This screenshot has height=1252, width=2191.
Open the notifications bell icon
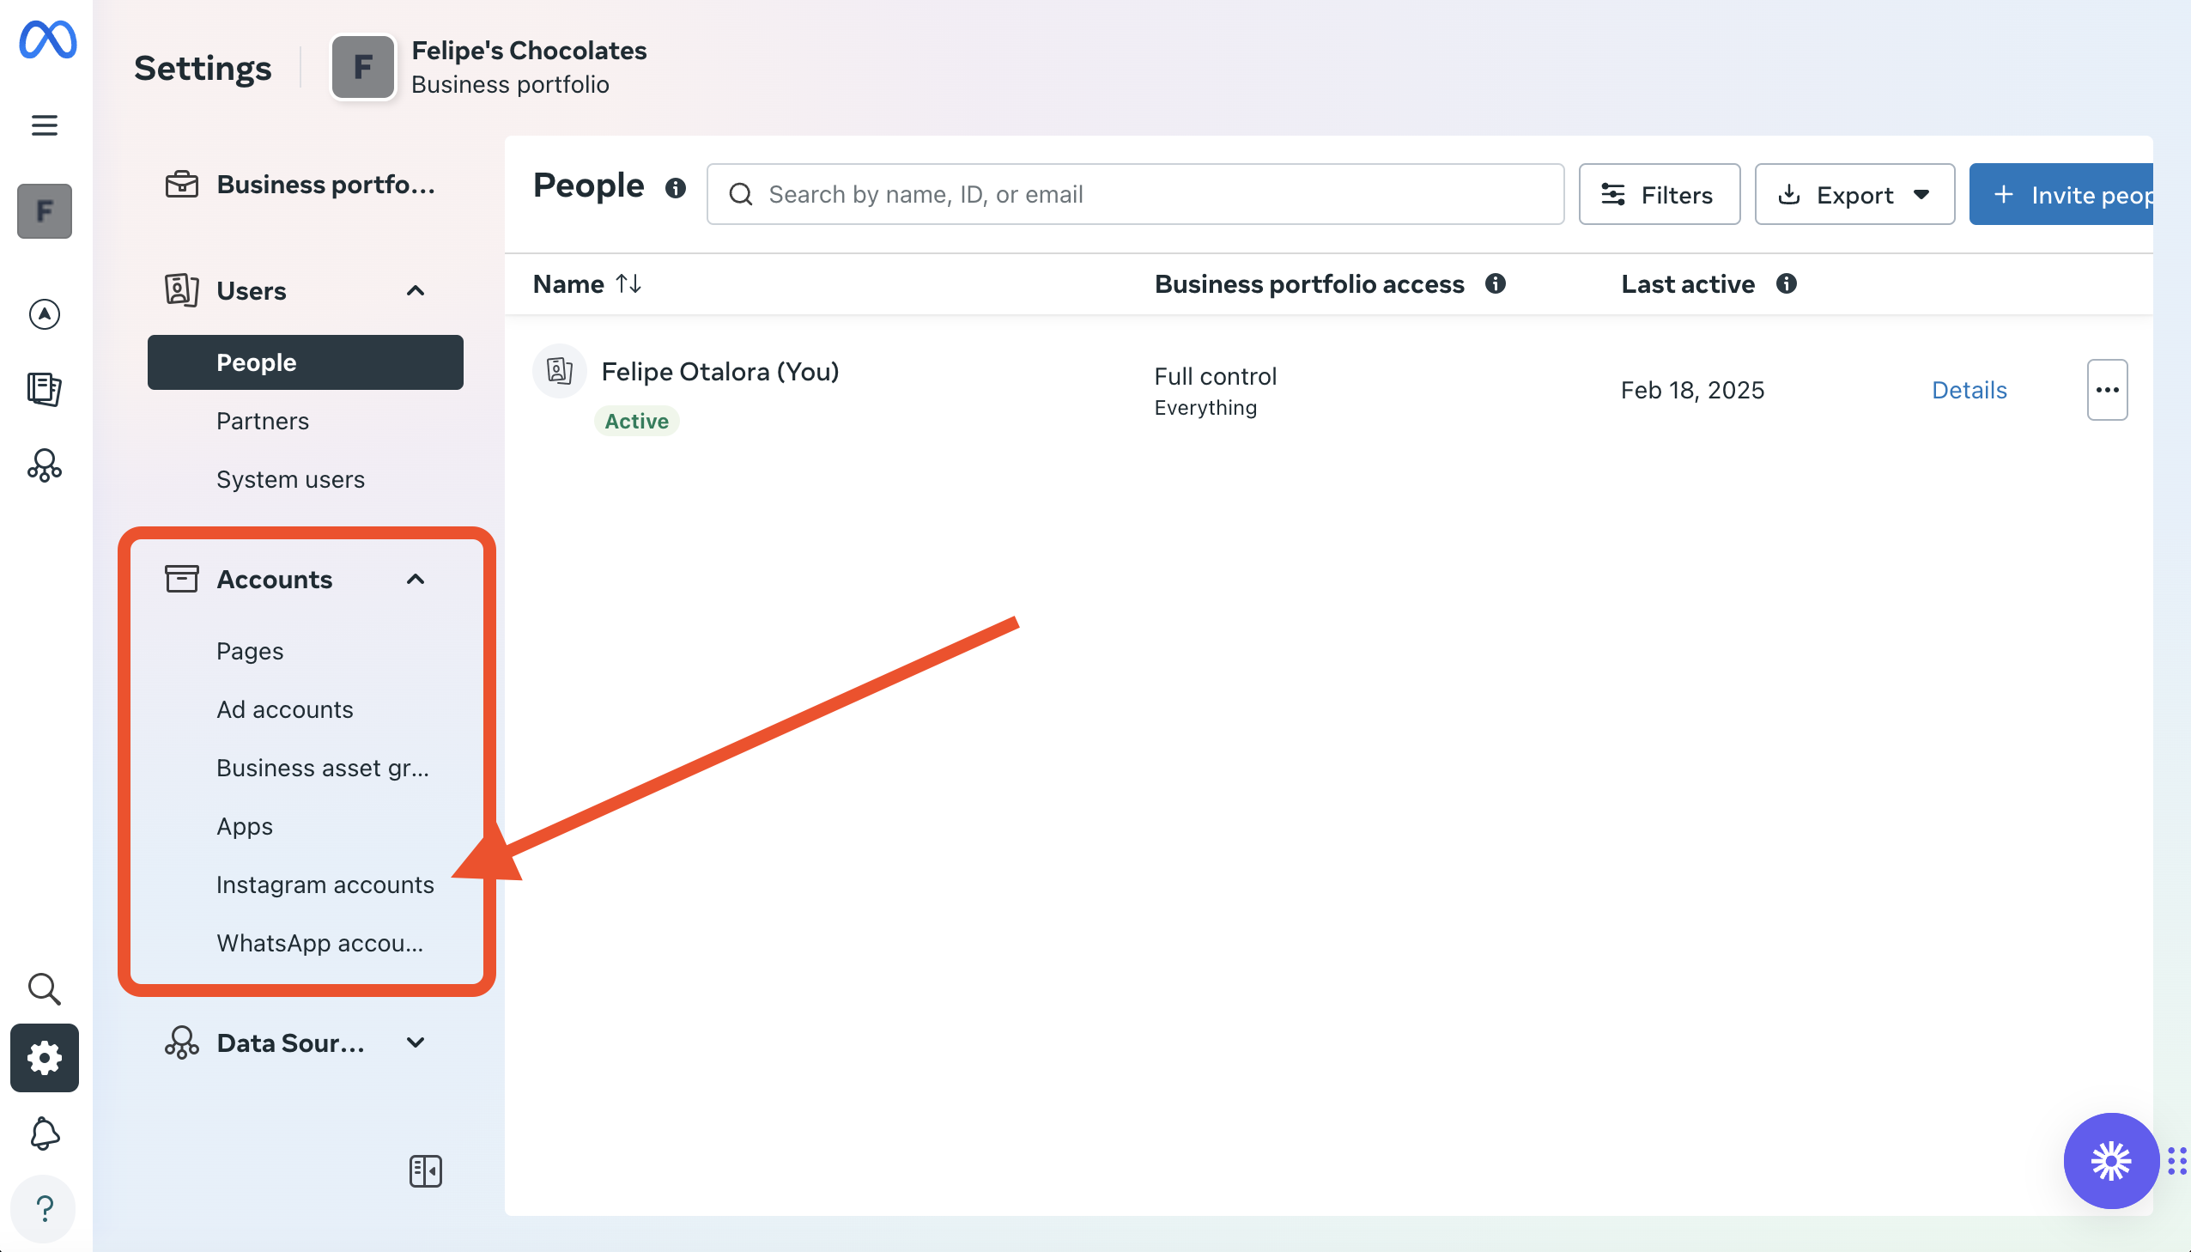pos(45,1133)
